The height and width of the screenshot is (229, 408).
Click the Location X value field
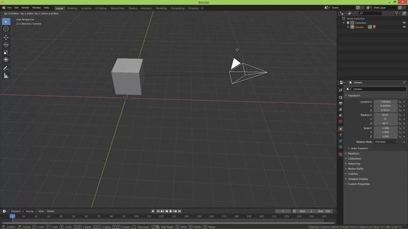click(386, 102)
